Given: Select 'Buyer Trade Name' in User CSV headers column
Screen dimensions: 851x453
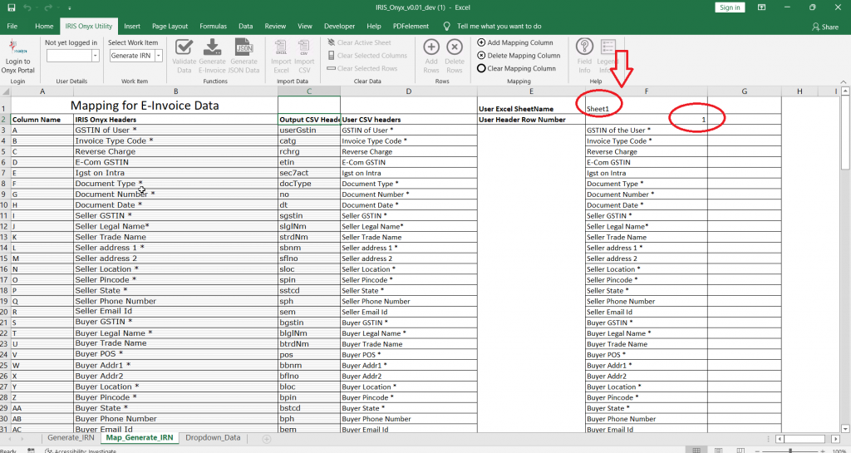Looking at the screenshot, I should tap(409, 344).
